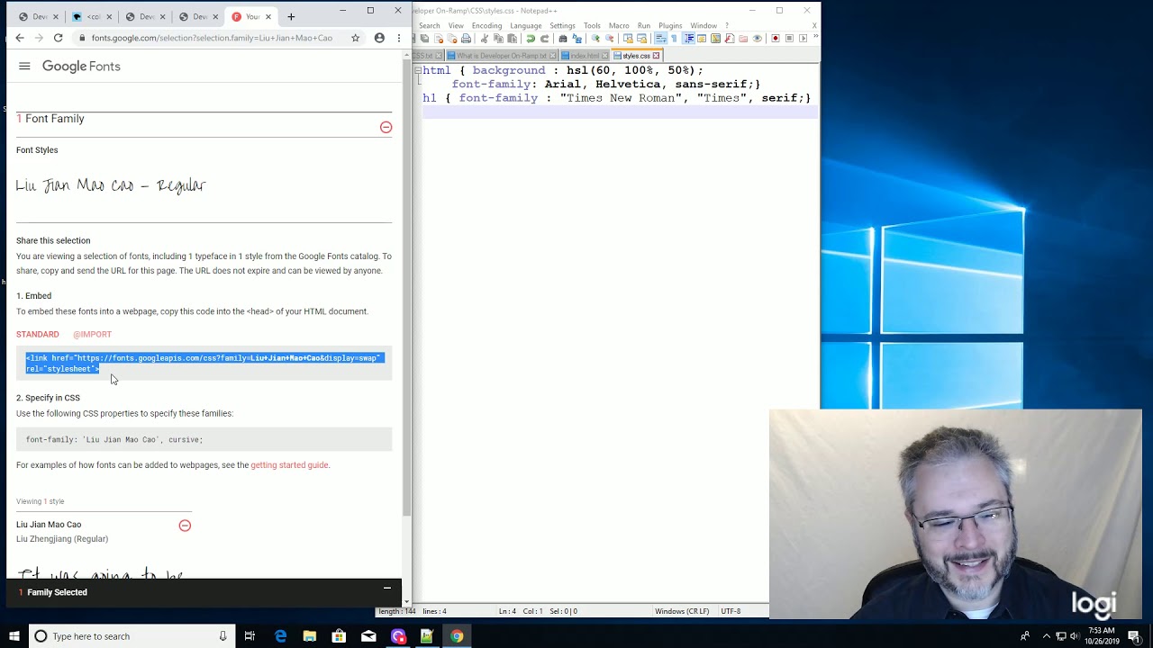The image size is (1153, 648).
Task: Click Stop recording macro icon
Action: (x=789, y=39)
